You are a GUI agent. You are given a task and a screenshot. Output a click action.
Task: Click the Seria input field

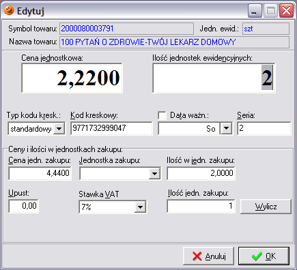click(x=264, y=128)
